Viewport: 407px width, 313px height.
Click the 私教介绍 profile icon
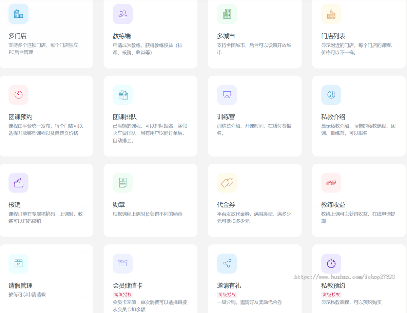[331, 95]
